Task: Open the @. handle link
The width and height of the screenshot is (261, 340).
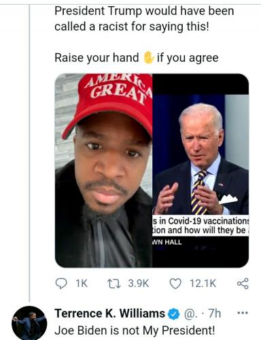Action: point(190,314)
